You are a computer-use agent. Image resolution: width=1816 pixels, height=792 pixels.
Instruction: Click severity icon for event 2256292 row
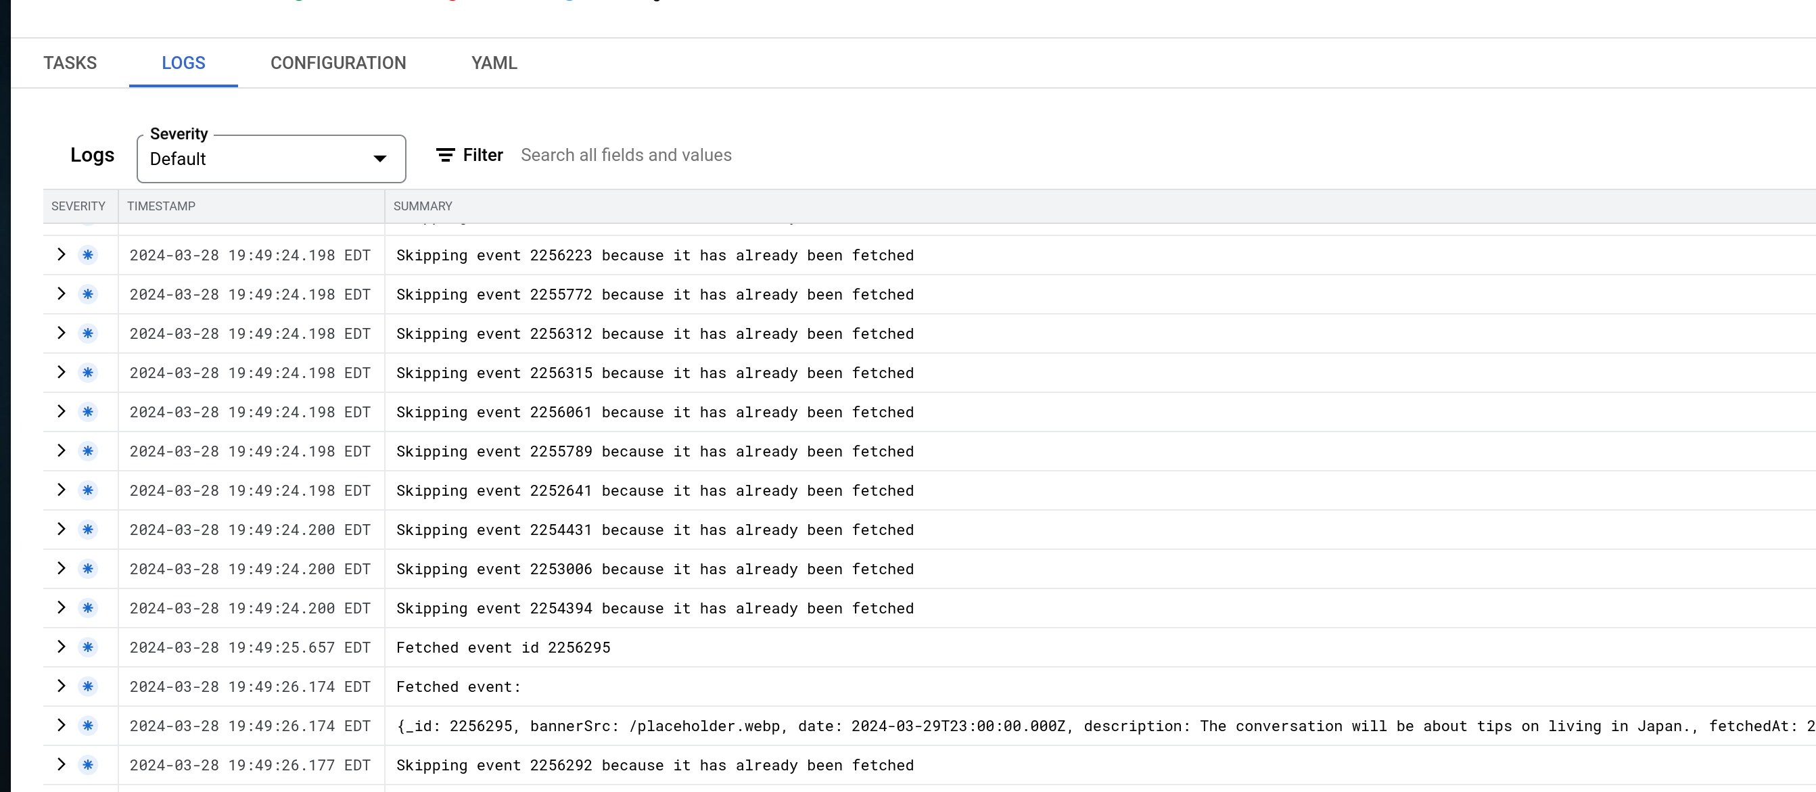(87, 764)
